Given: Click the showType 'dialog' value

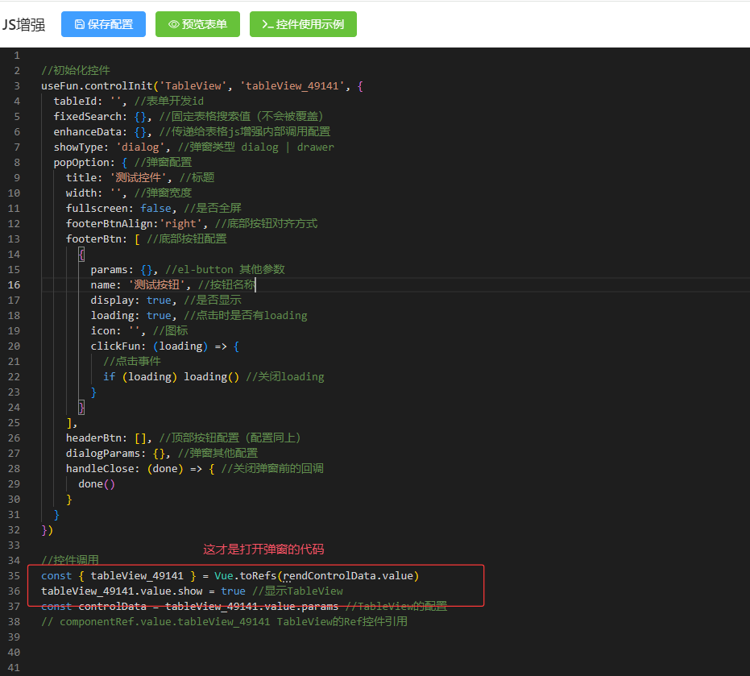Looking at the screenshot, I should (x=140, y=147).
